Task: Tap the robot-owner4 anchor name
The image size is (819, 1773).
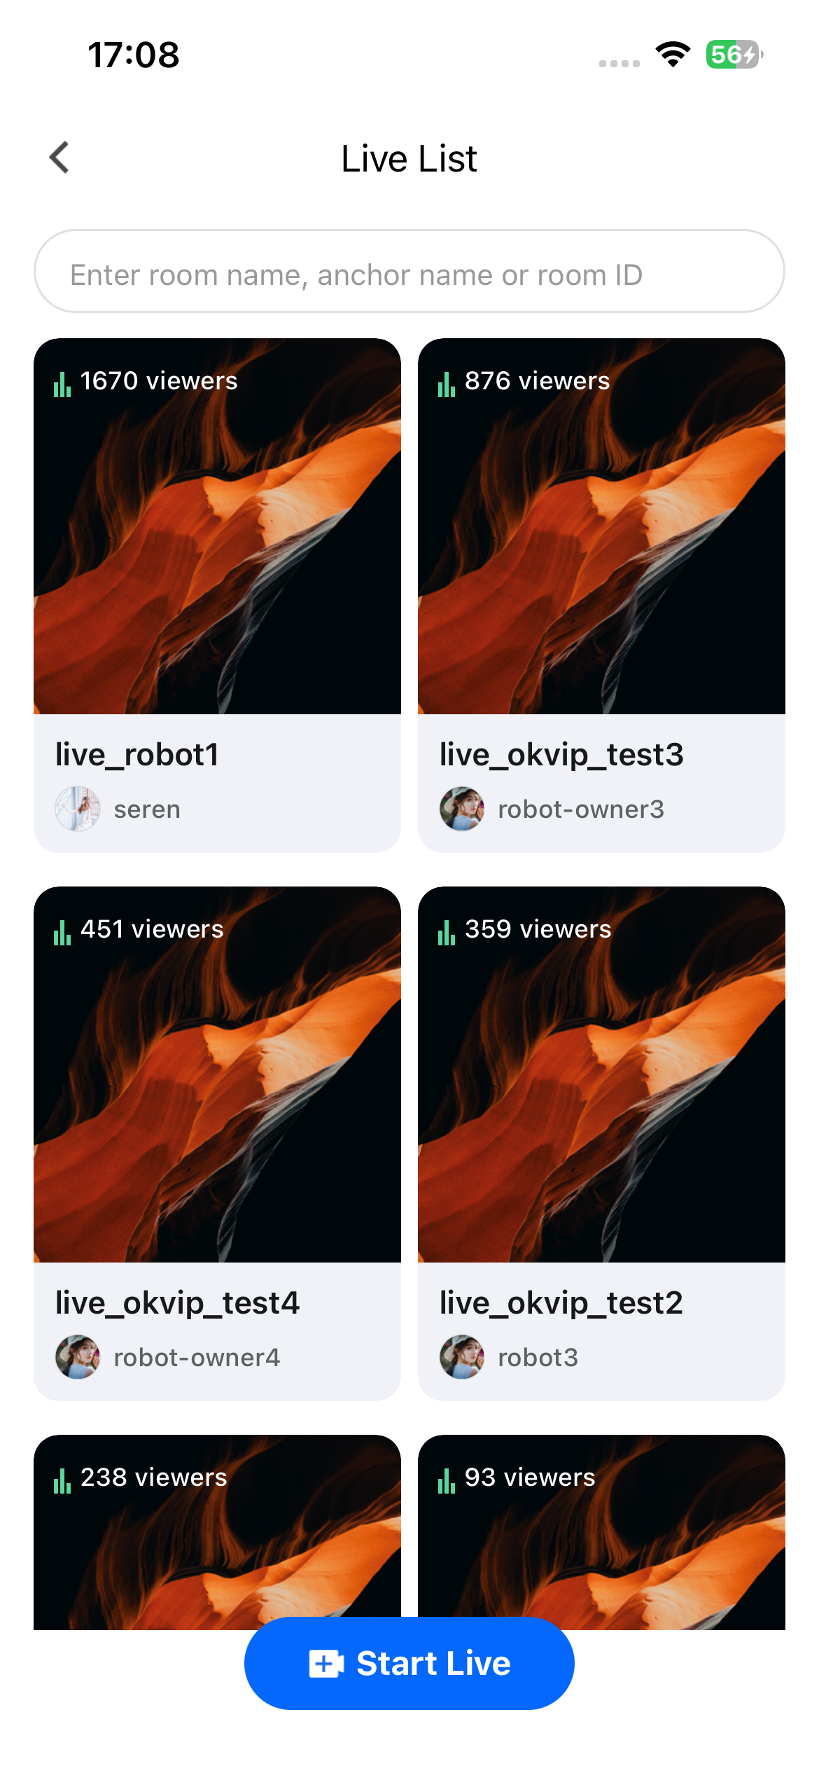Action: (197, 1358)
